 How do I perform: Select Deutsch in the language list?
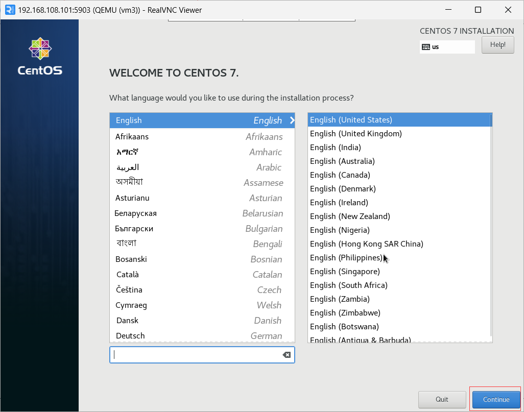202,335
